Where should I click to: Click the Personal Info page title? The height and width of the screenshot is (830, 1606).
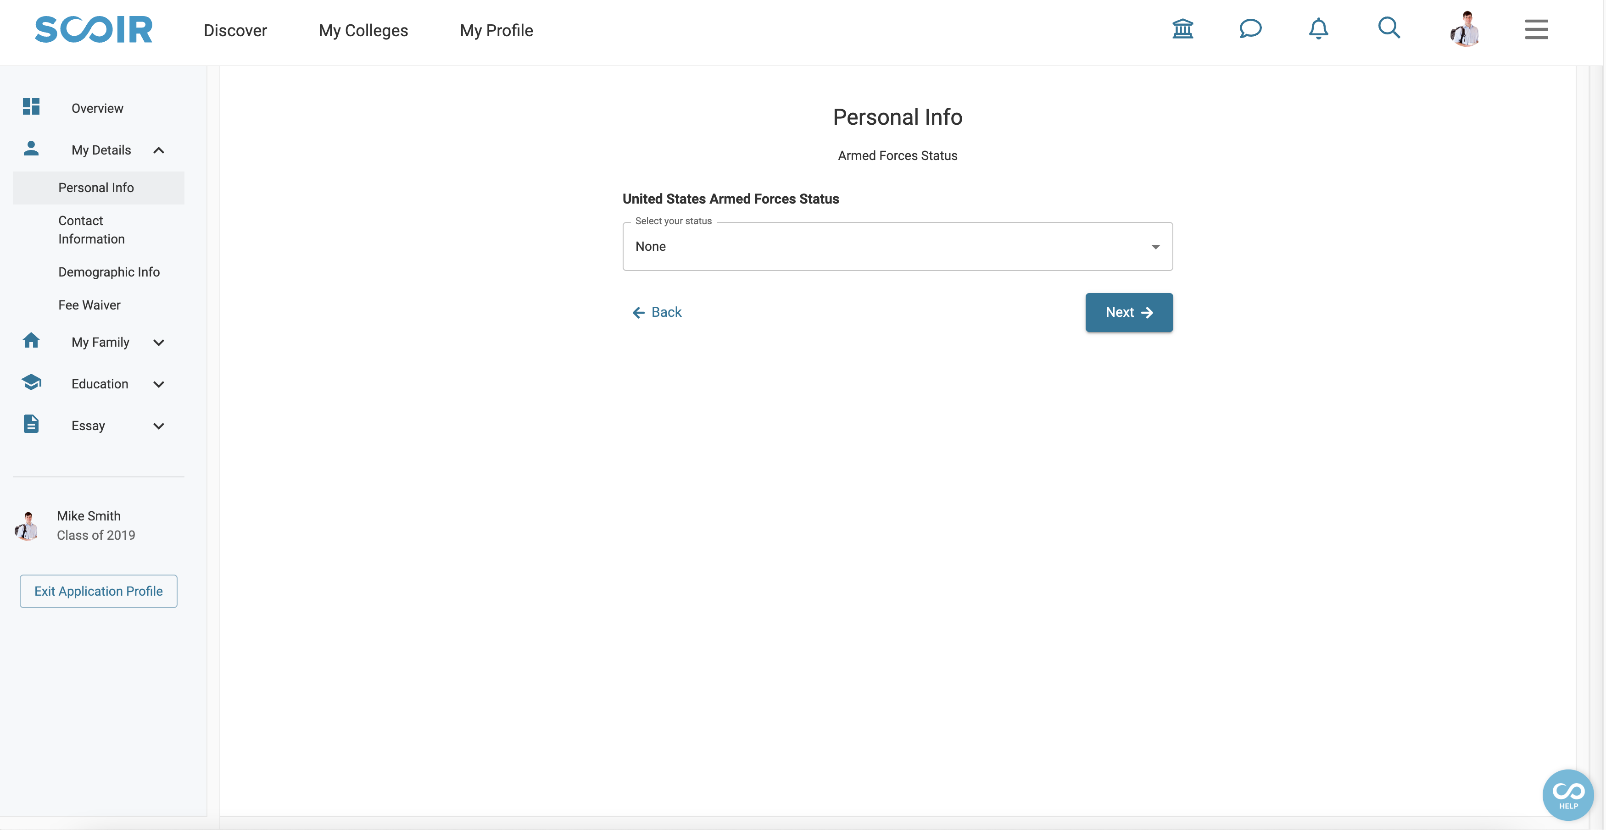click(x=897, y=117)
